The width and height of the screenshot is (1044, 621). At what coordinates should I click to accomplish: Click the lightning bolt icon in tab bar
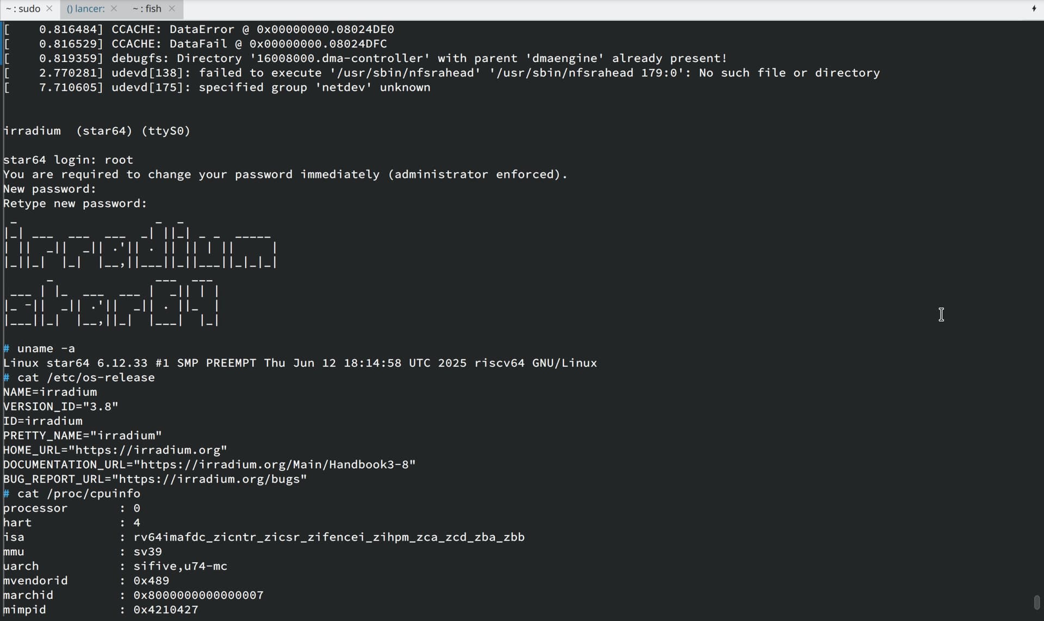(x=1034, y=9)
